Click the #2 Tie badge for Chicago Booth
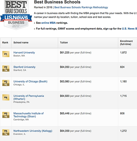This screenshot has width=137, height=141. click(x=6, y=83)
